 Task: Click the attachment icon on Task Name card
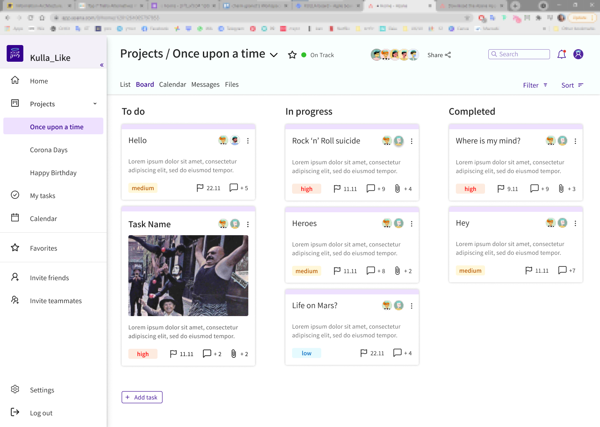pos(233,354)
